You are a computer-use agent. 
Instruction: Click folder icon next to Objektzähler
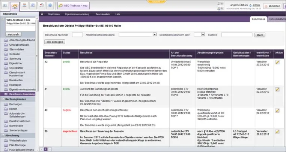tap(6, 68)
